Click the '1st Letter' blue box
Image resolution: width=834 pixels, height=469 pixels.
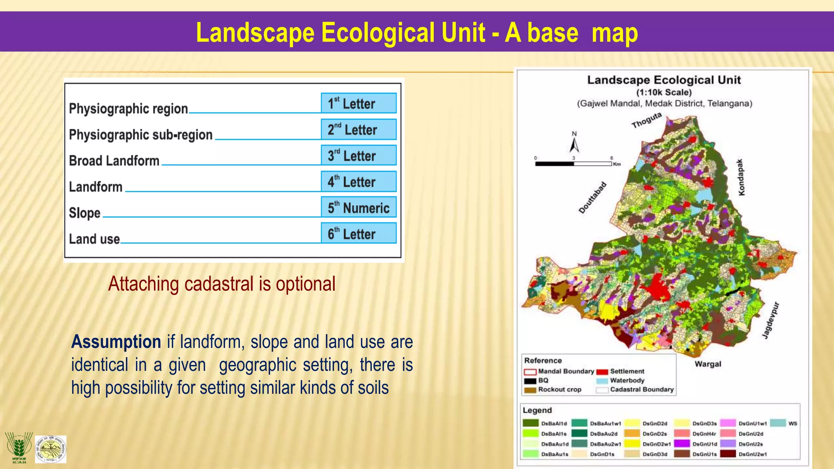click(358, 103)
